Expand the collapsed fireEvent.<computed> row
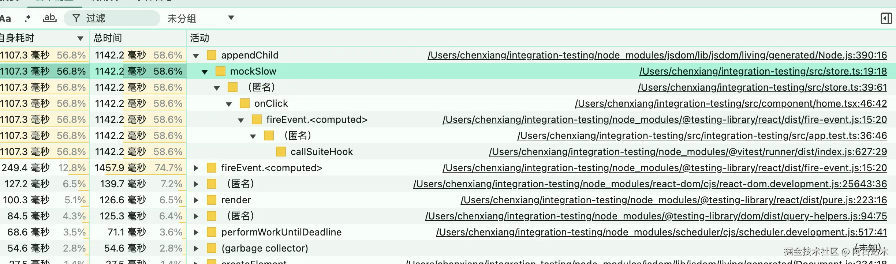 196,168
